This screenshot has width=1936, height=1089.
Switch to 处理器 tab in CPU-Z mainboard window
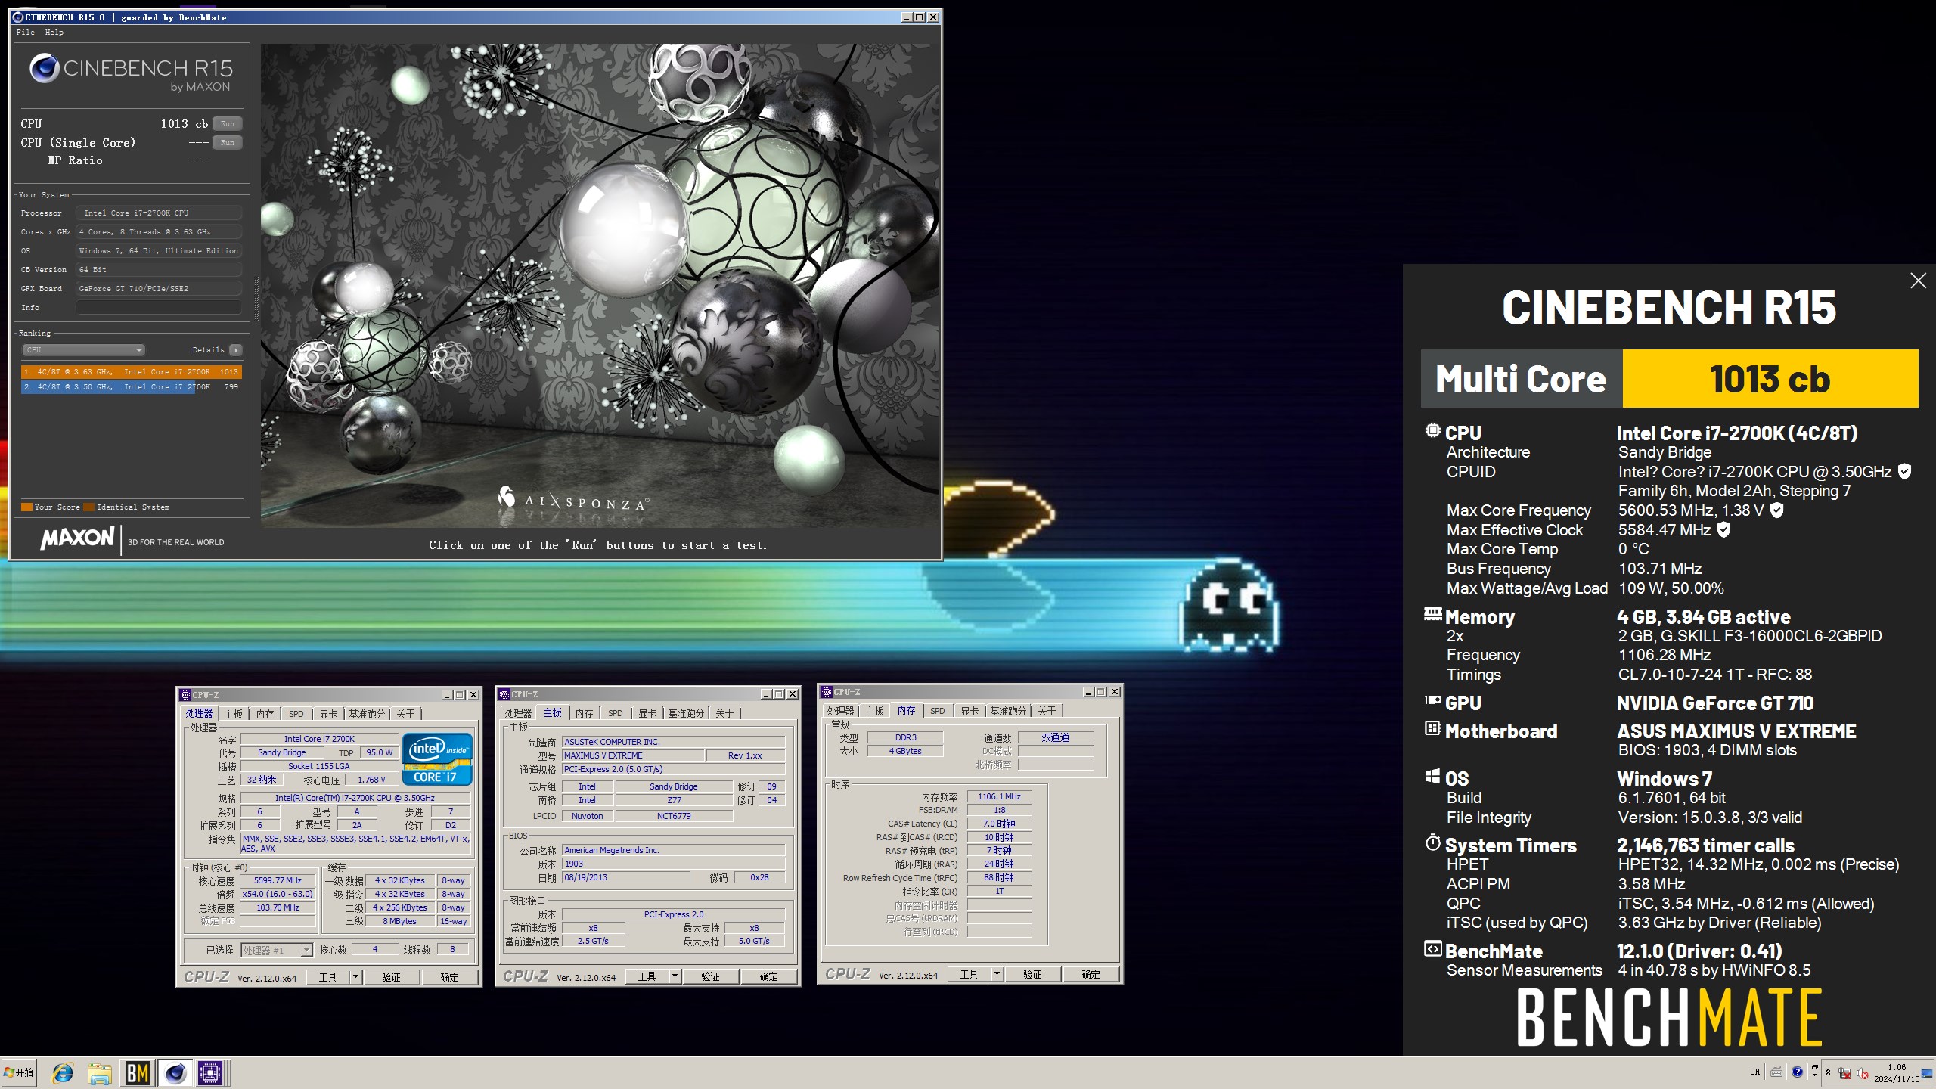pos(518,712)
